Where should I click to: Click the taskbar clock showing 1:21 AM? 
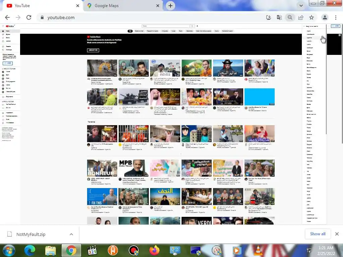click(326, 250)
